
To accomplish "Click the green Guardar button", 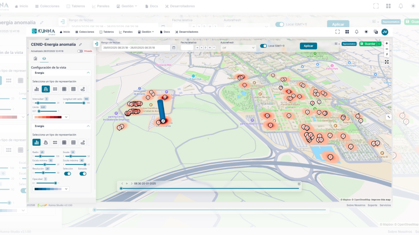I will pos(368,44).
